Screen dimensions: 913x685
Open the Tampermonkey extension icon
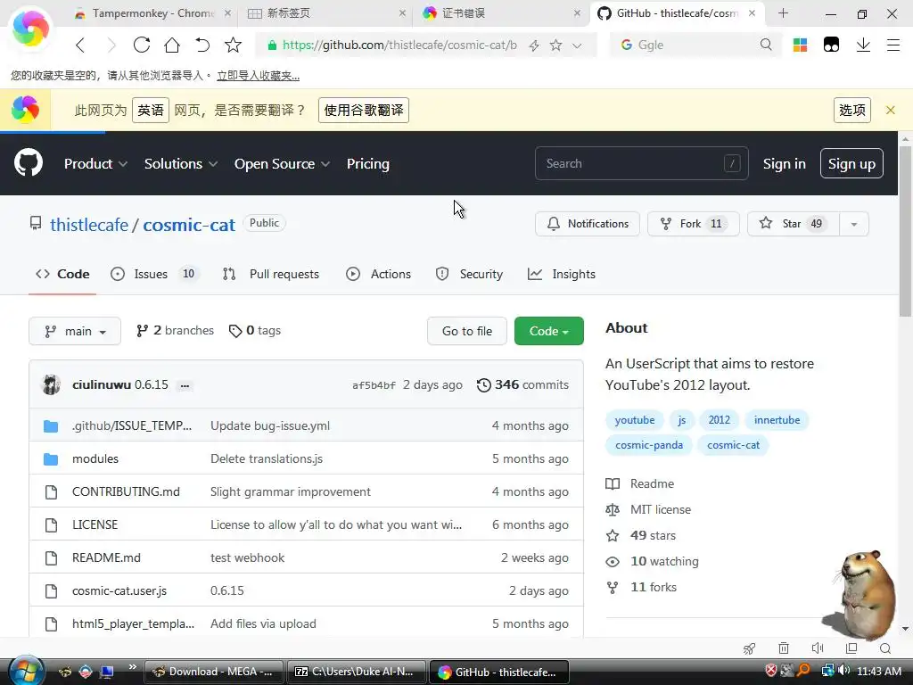click(831, 45)
